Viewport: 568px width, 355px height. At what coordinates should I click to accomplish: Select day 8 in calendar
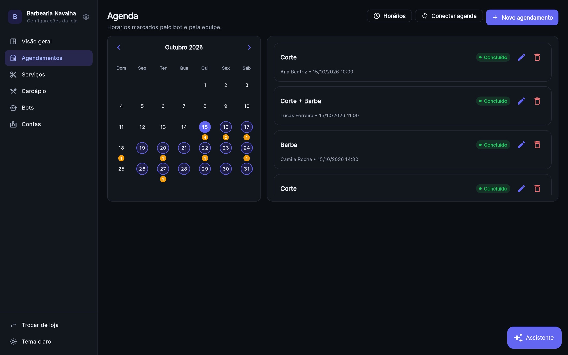[x=205, y=106]
